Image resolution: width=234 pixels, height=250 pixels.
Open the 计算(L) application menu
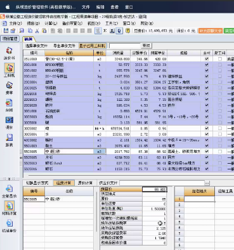51,23
